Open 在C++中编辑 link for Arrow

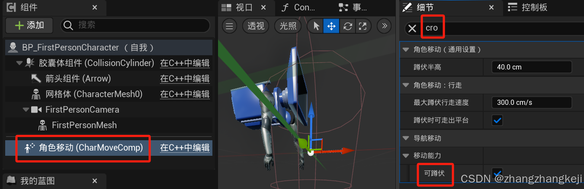(x=185, y=79)
